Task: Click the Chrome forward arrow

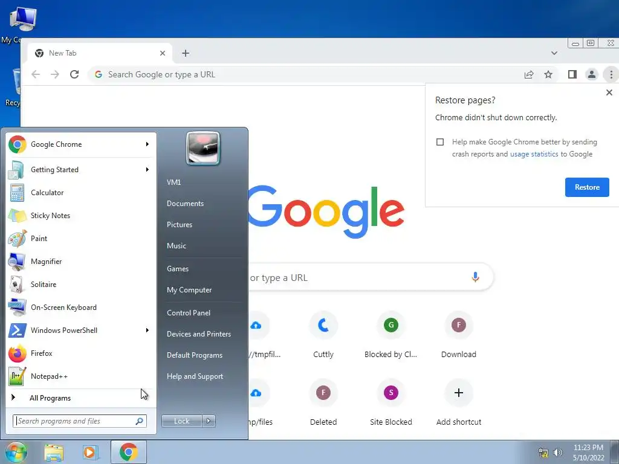Action: point(55,74)
